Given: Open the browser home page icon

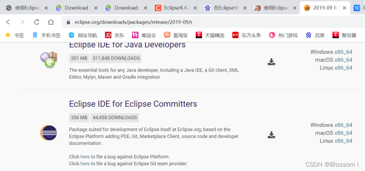Looking at the screenshot, I should coord(51,22).
